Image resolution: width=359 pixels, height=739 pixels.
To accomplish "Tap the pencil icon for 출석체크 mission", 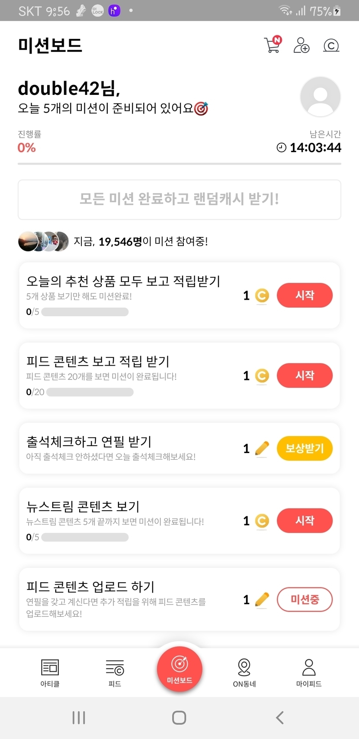I will point(262,448).
